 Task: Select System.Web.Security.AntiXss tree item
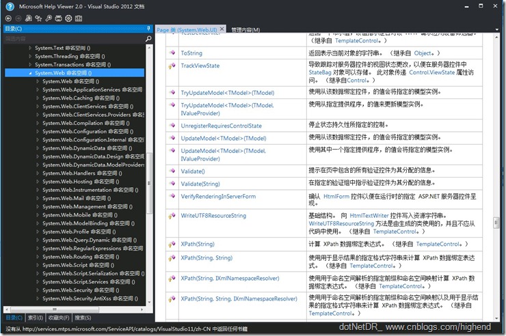tap(90, 298)
